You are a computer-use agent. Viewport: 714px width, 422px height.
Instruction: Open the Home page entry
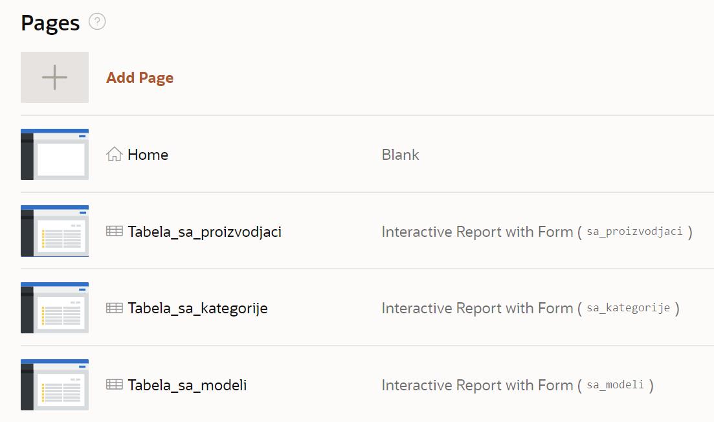coord(148,155)
